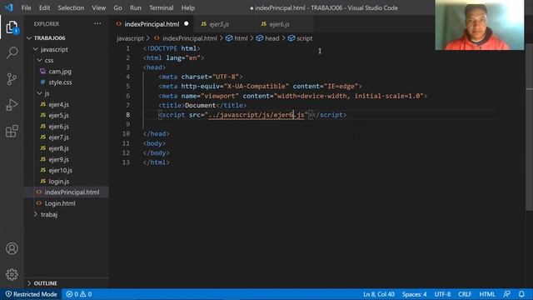This screenshot has width=533, height=300.
Task: Open the Accounts menu icon
Action: pos(12,248)
